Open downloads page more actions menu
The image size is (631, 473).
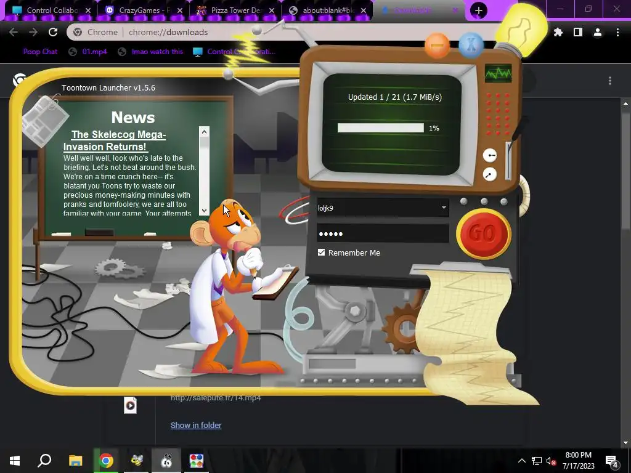(x=610, y=81)
